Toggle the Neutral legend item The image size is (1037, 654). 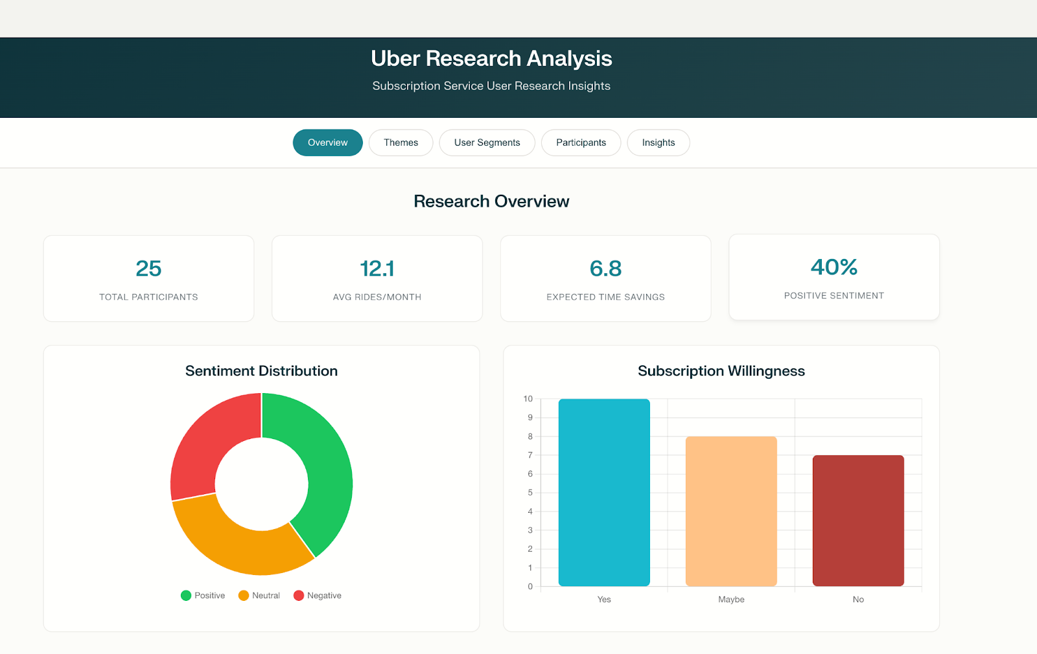[x=259, y=595]
